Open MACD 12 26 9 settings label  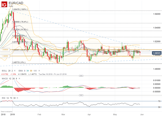pyautogui.click(x=9, y=79)
